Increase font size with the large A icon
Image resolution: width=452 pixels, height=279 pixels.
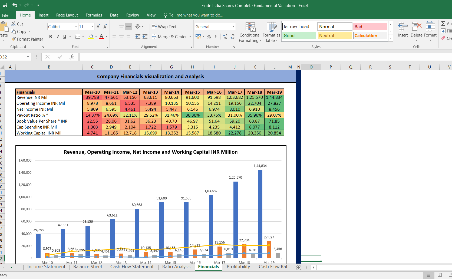98,27
